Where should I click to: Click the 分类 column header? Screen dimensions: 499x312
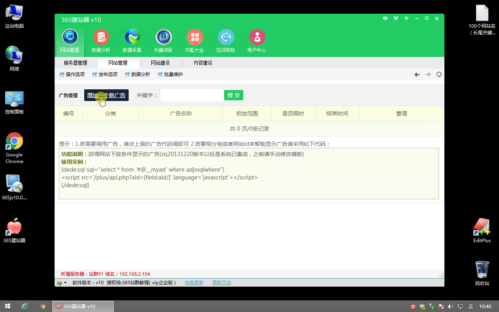(111, 113)
